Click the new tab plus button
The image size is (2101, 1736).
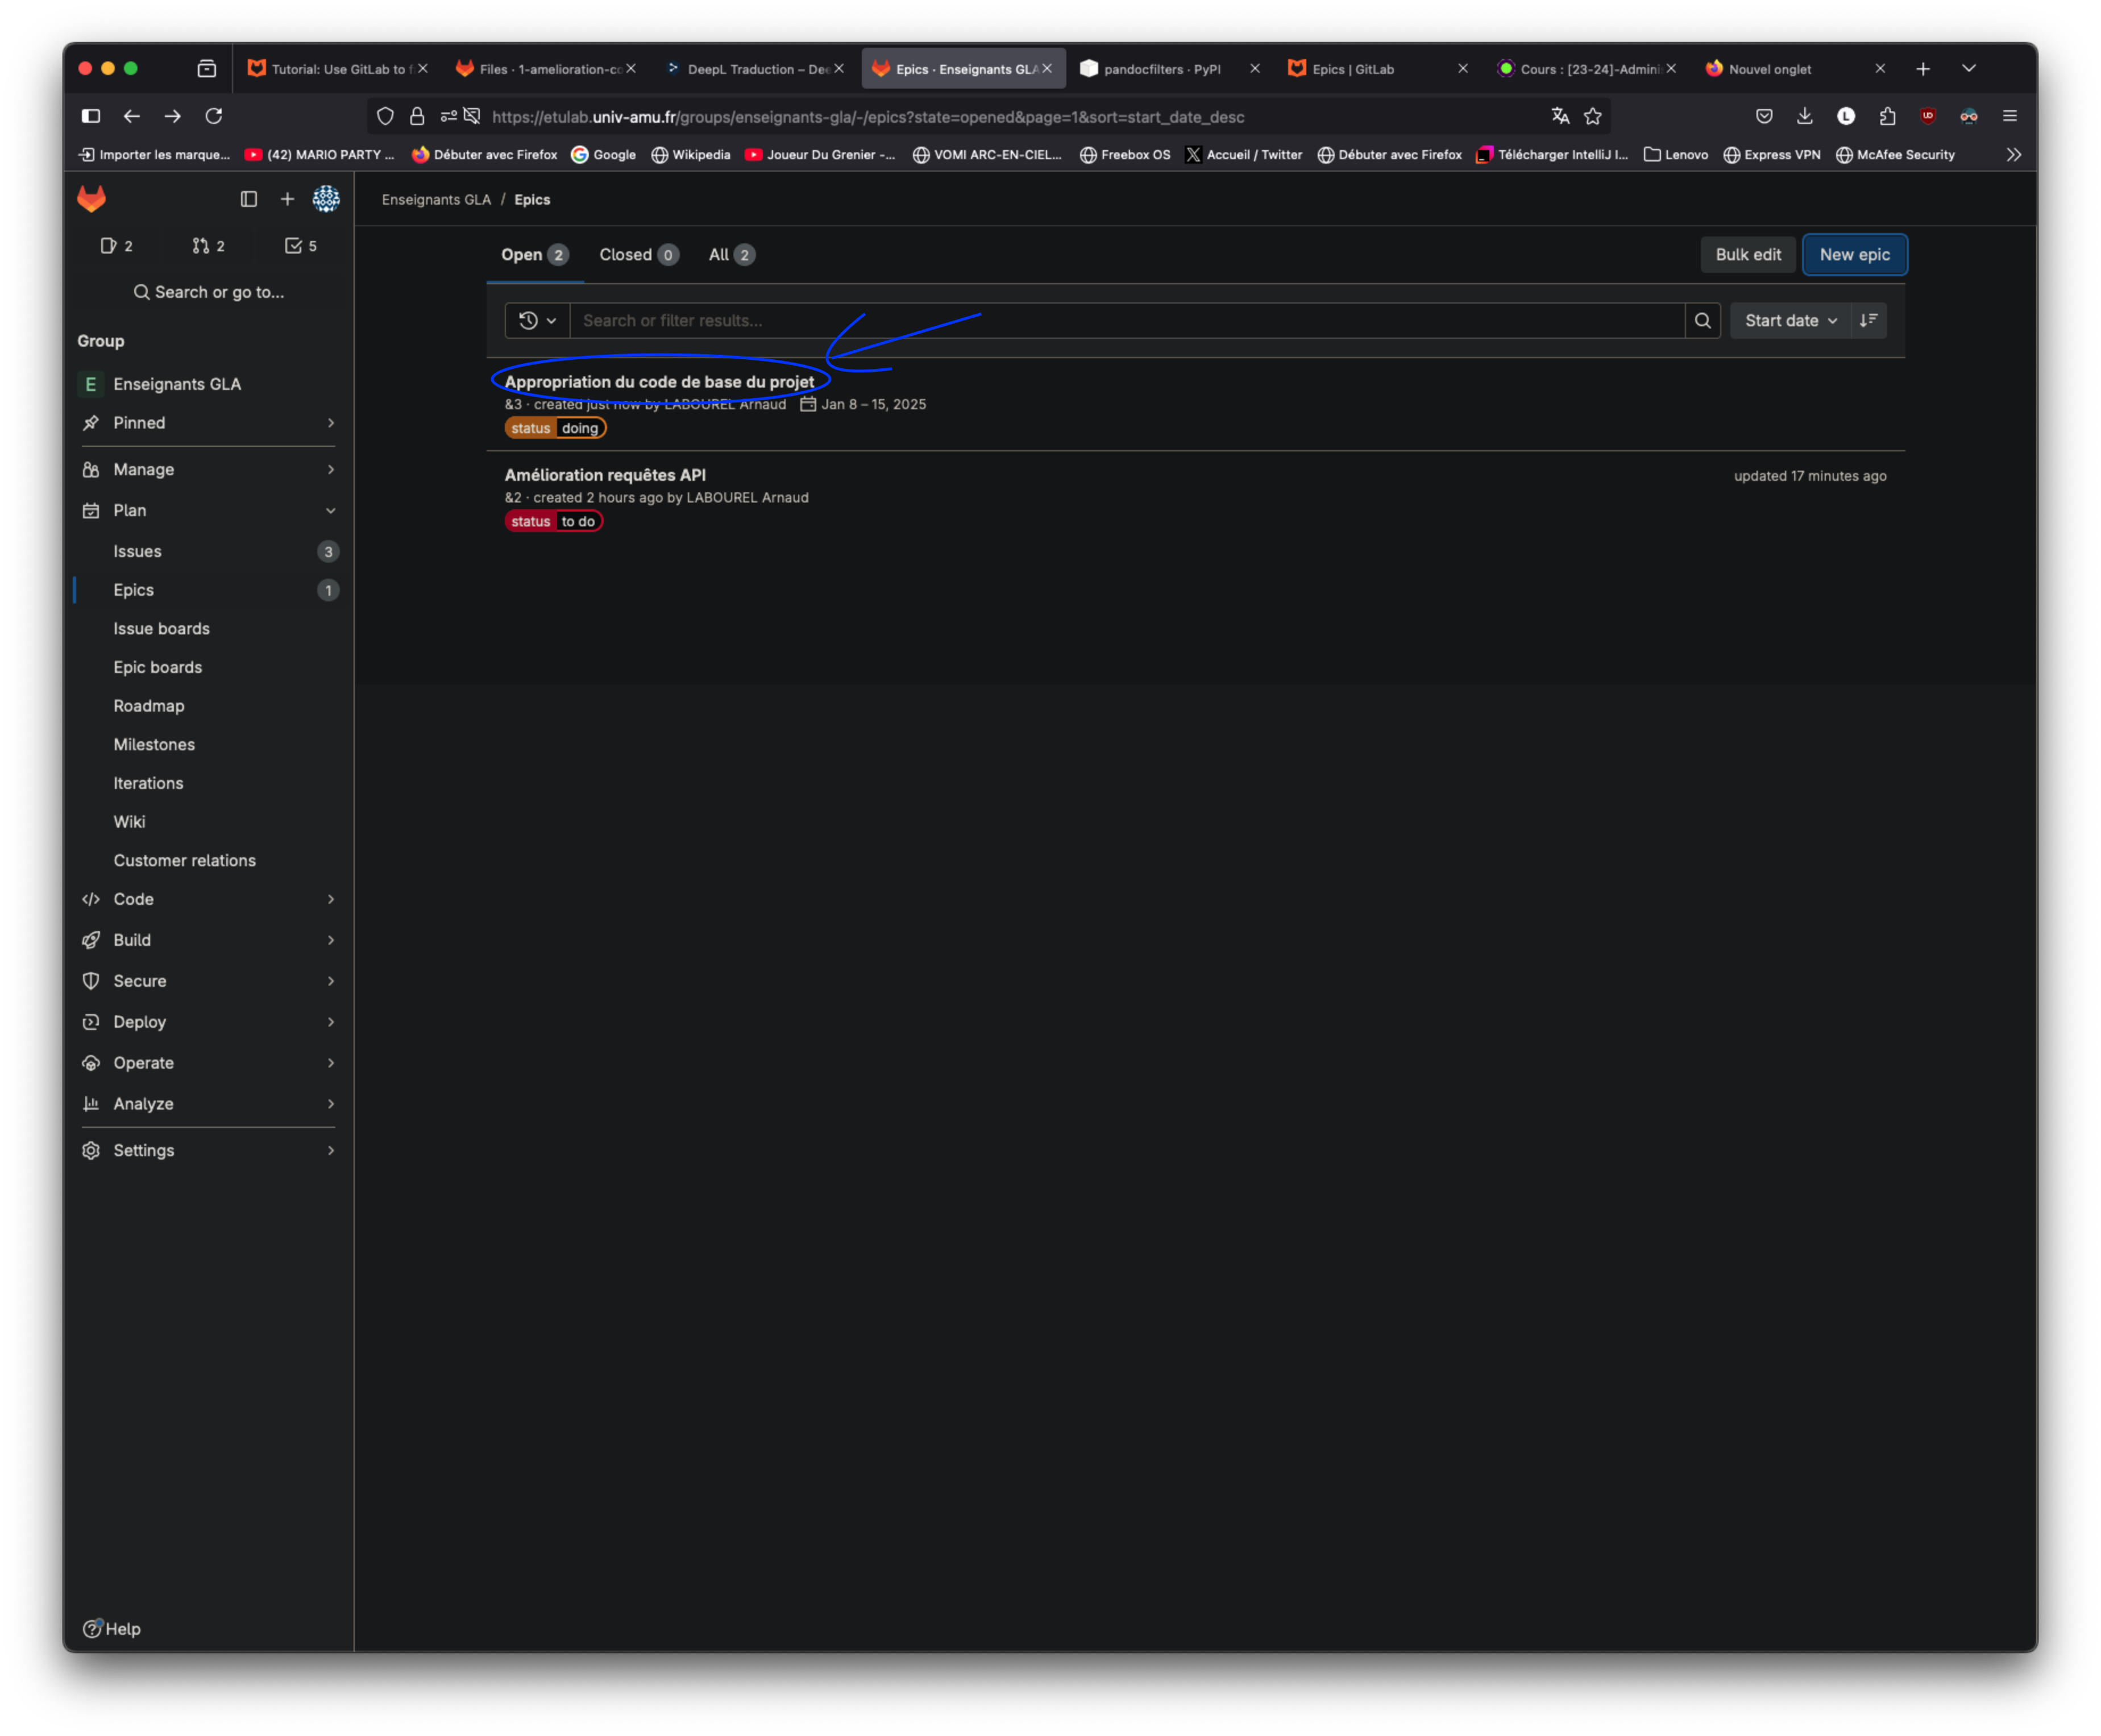coord(1923,69)
